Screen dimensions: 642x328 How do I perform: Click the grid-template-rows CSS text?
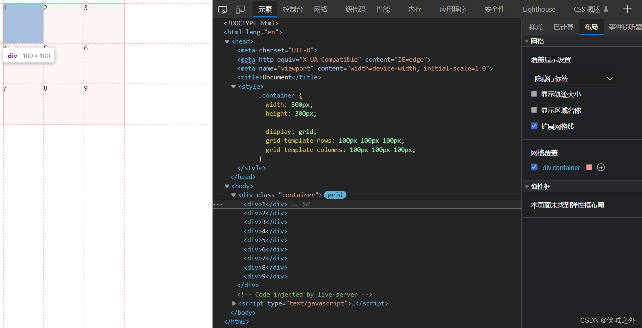(335, 141)
